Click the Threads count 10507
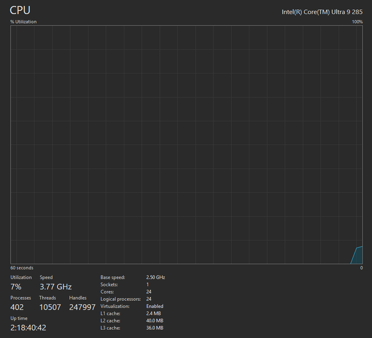The height and width of the screenshot is (338, 372). (x=50, y=307)
